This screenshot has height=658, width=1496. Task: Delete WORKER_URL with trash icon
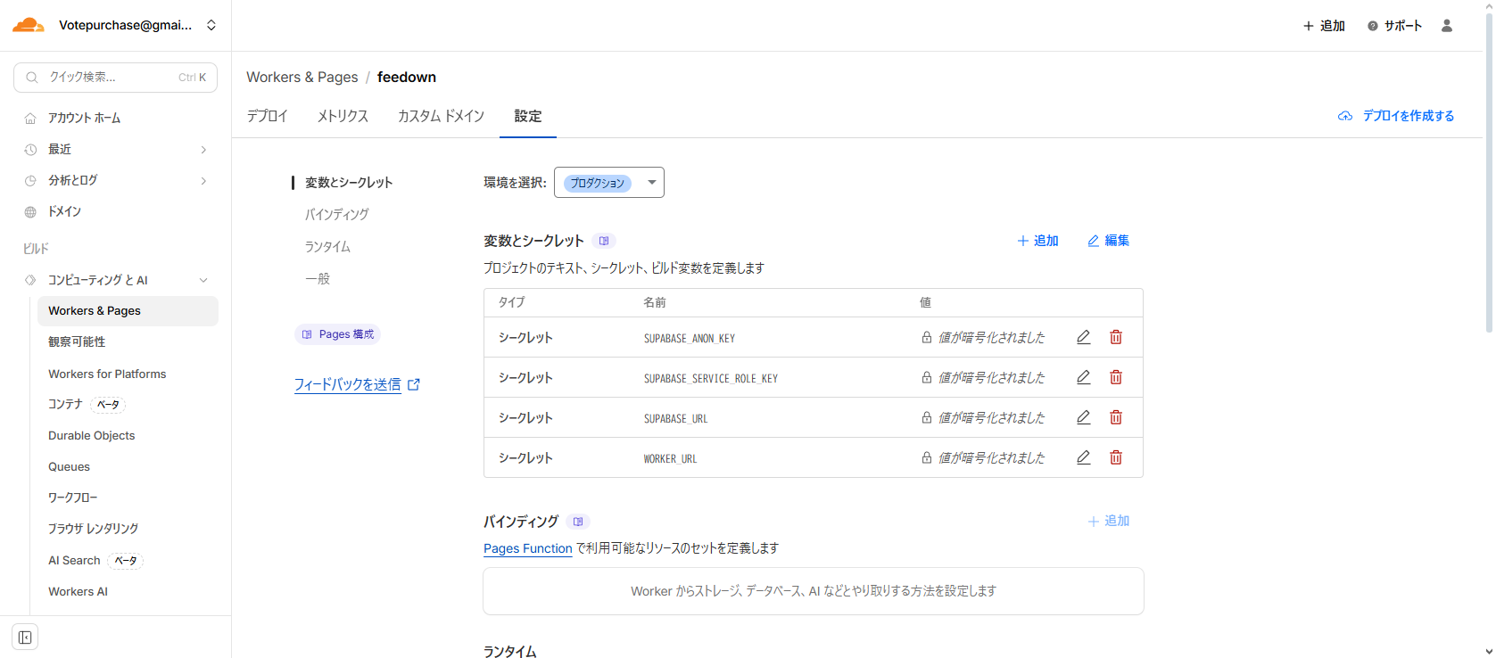coord(1116,457)
